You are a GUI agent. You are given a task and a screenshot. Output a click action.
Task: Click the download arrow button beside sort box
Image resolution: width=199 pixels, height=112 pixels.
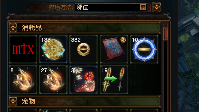(x=157, y=7)
